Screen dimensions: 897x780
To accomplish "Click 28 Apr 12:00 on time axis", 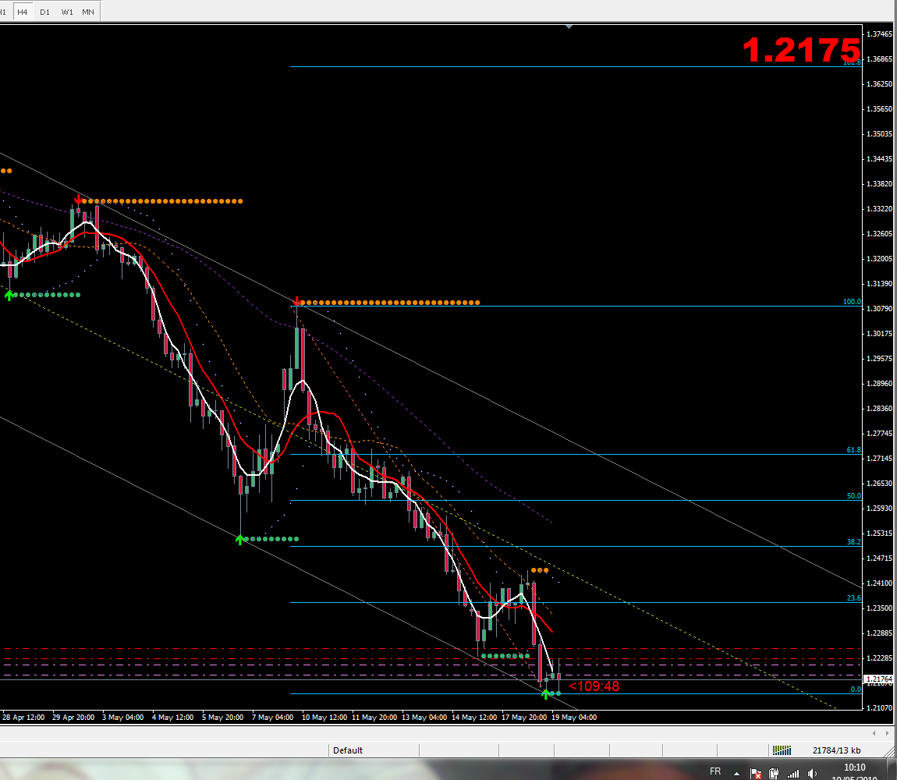I will (23, 717).
